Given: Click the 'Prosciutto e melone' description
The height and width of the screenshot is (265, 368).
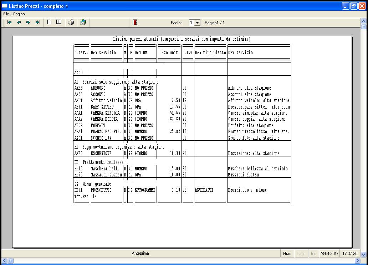Looking at the screenshot, I should (x=247, y=190).
